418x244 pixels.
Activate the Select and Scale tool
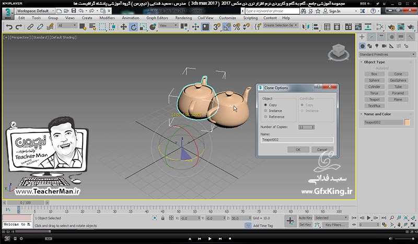(143, 27)
